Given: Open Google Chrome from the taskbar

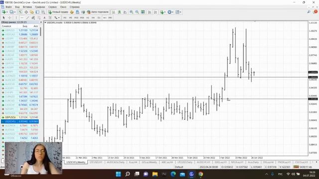Looking at the screenshot, I should (x=200, y=174).
